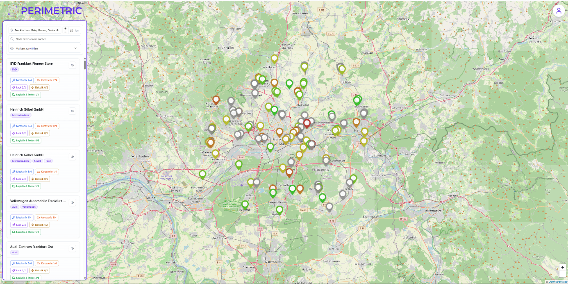Viewport: 568px width, 284px height.
Task: Select the Karosserie badge for BYD Frankfurt Pioneer Store
Action: pos(47,80)
